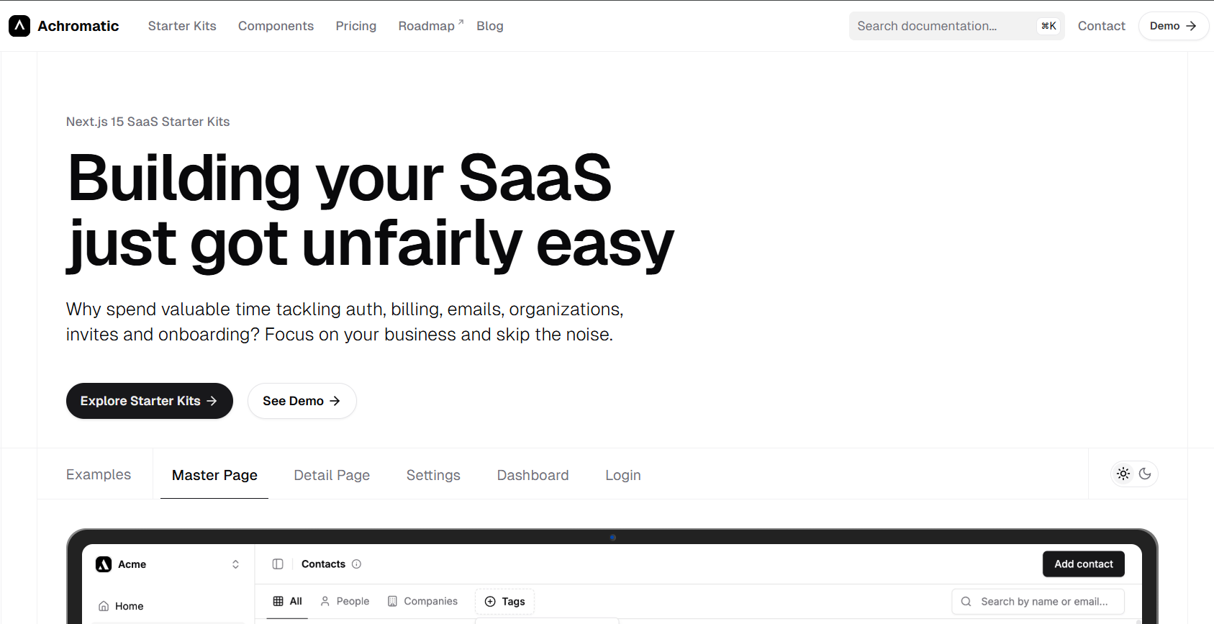Go to the Pricing page
This screenshot has height=624, width=1214.
pos(356,26)
